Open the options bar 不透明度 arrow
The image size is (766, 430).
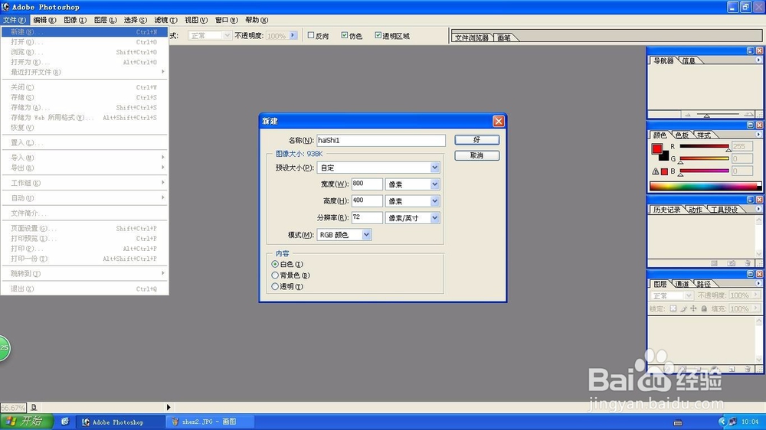(293, 35)
